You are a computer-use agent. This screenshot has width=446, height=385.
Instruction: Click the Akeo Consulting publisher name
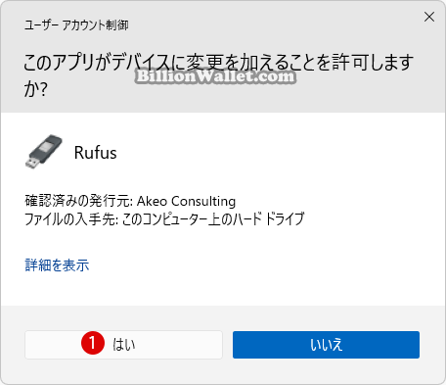click(x=186, y=201)
